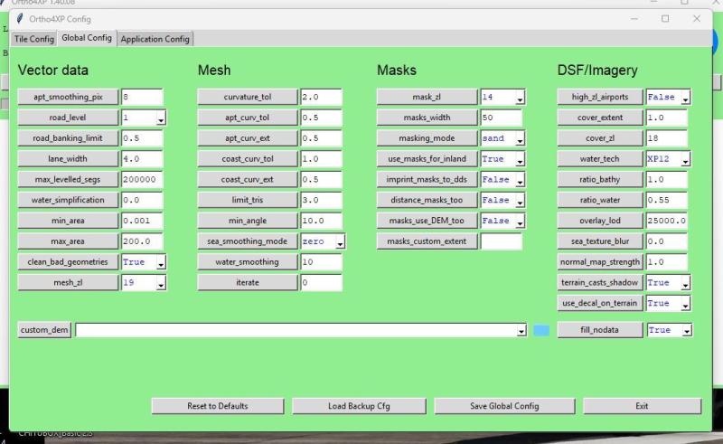Click the apt_curv_ext value field
This screenshot has width=723, height=444.
[x=321, y=138]
